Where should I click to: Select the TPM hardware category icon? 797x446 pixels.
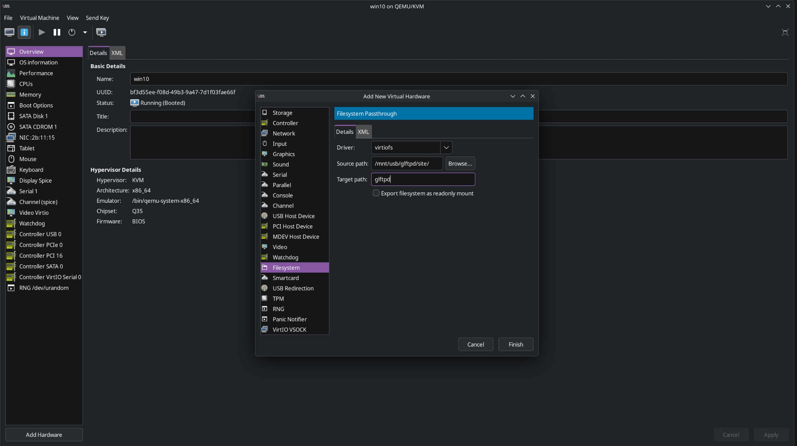(265, 298)
